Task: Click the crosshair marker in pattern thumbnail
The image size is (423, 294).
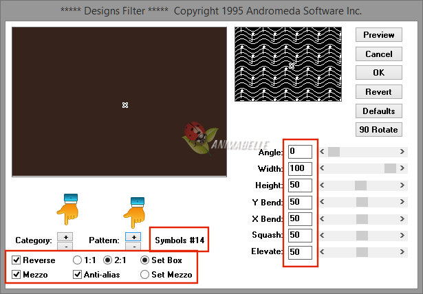Action: coord(292,65)
